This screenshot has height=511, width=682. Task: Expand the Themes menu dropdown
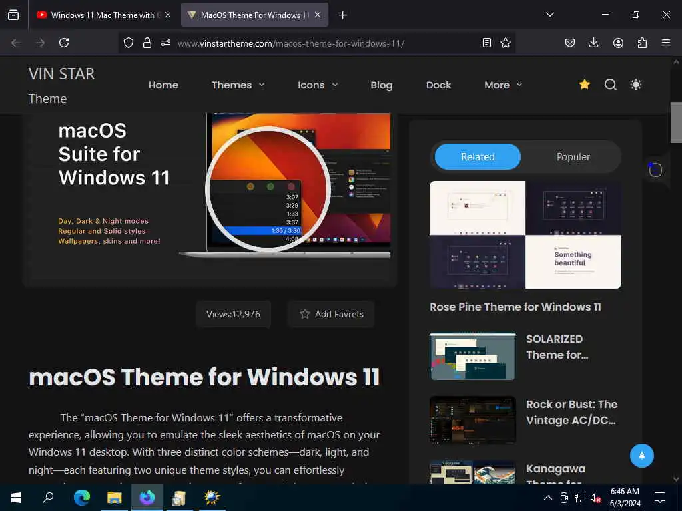[238, 85]
